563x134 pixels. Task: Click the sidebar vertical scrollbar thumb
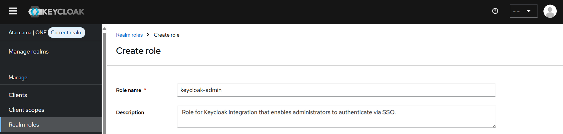pyautogui.click(x=104, y=83)
